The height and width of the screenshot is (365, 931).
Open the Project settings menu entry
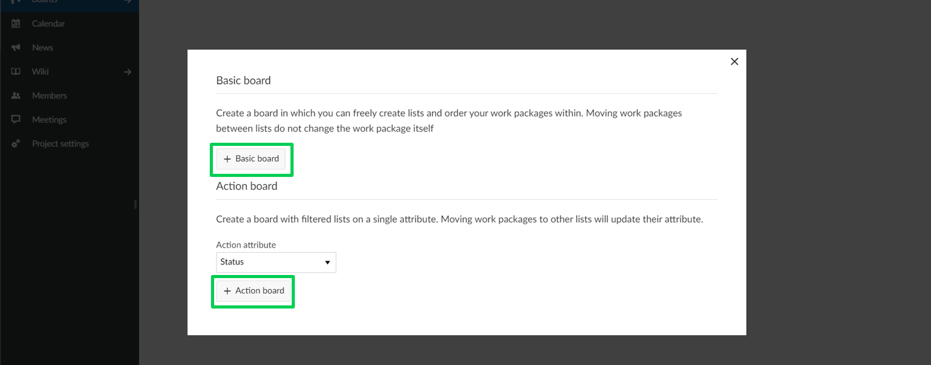[x=60, y=144]
